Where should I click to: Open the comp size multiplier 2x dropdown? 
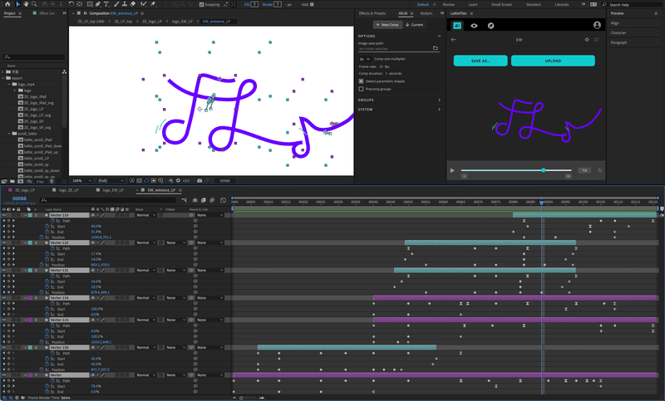point(364,59)
